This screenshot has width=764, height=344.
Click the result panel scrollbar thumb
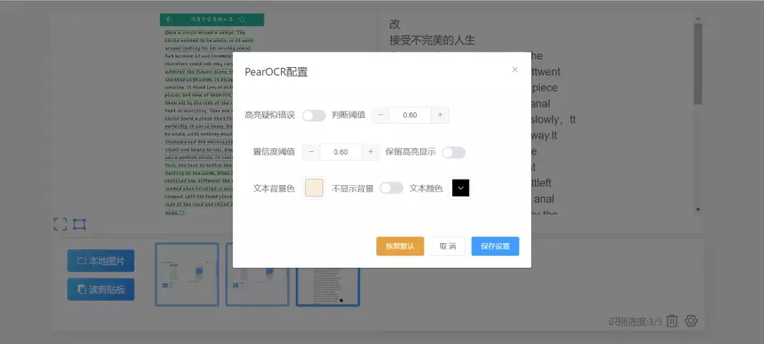click(698, 64)
